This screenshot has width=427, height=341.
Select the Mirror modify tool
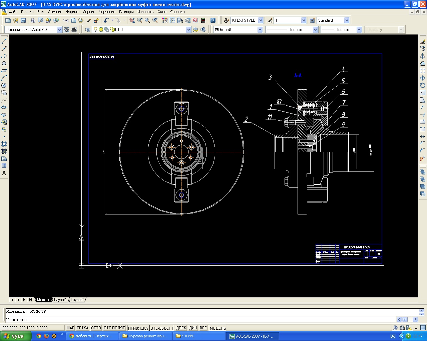click(x=423, y=56)
